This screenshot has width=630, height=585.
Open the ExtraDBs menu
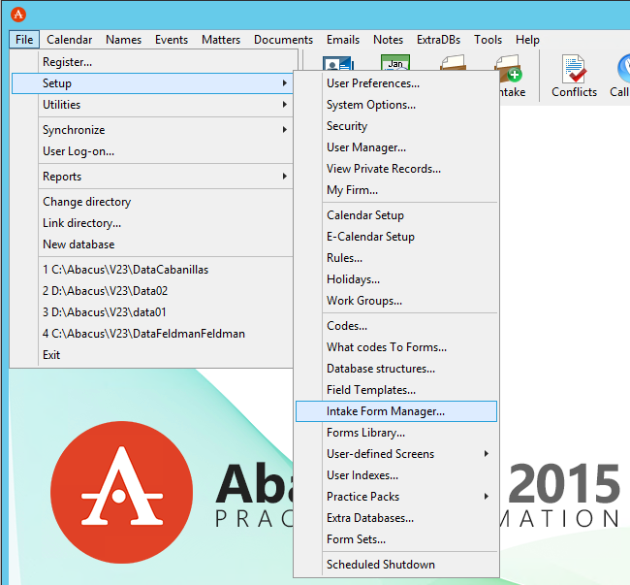(438, 40)
